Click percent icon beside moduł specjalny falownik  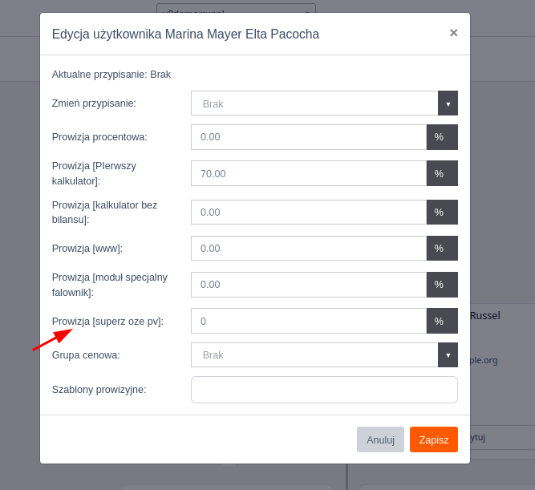(442, 285)
